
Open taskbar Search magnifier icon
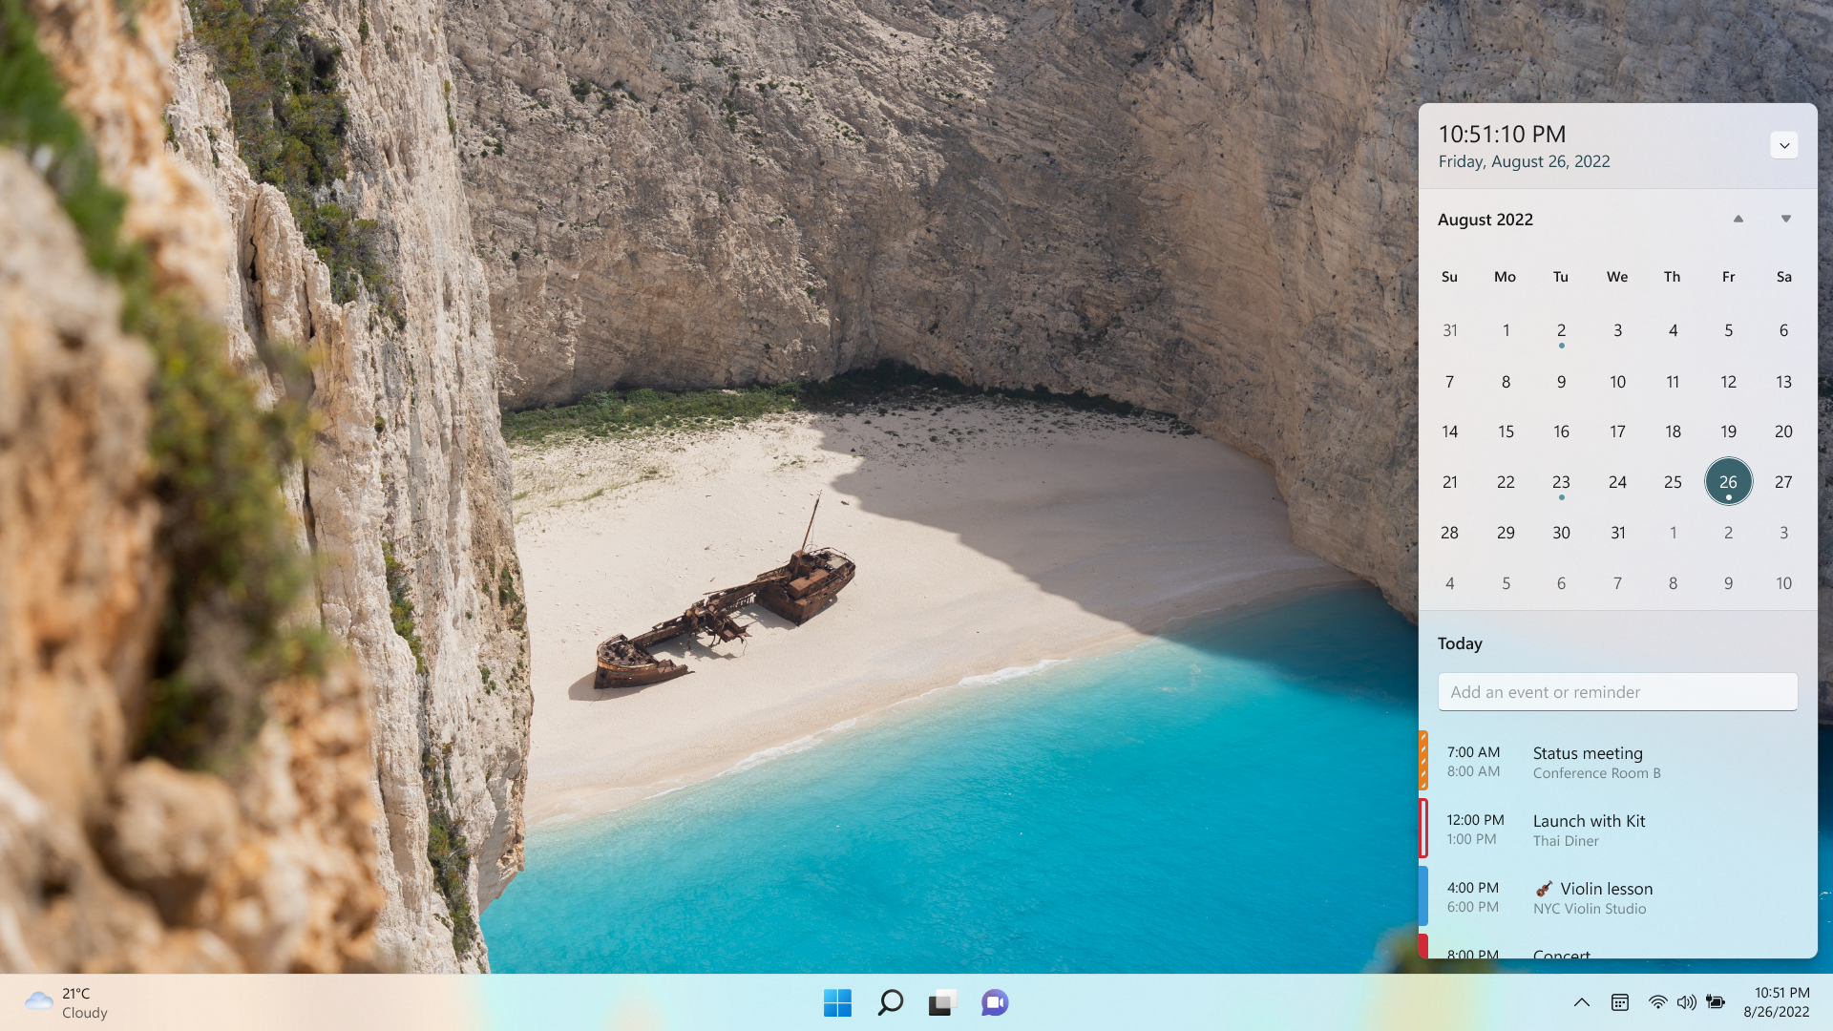[x=890, y=1002]
